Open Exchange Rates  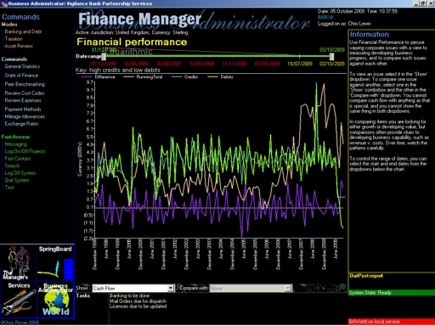(x=21, y=124)
